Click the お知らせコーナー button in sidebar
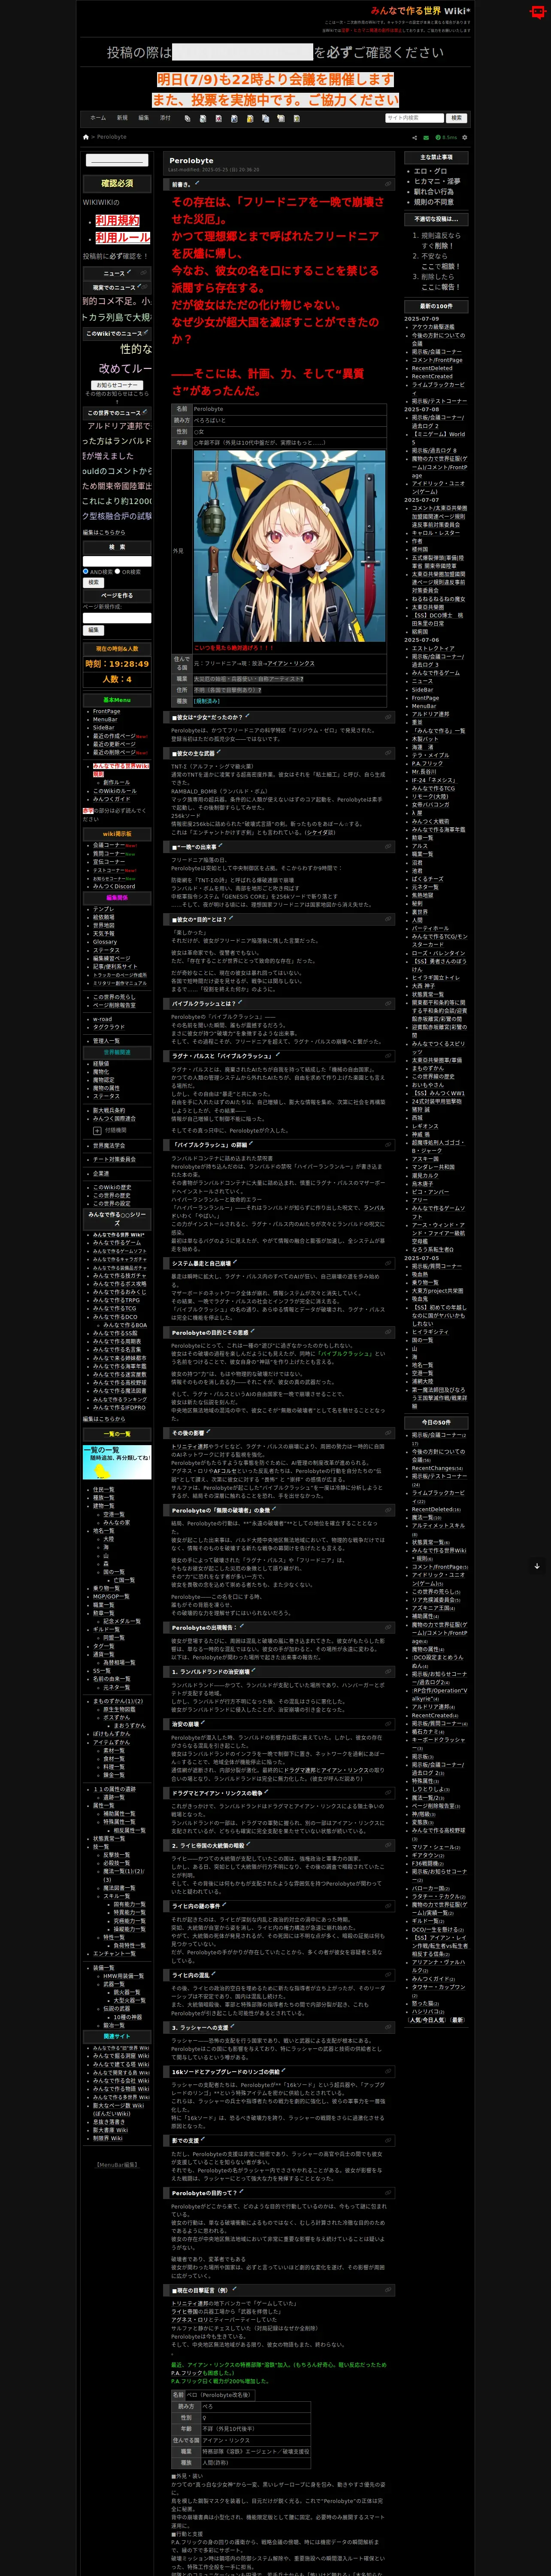 pyautogui.click(x=117, y=385)
